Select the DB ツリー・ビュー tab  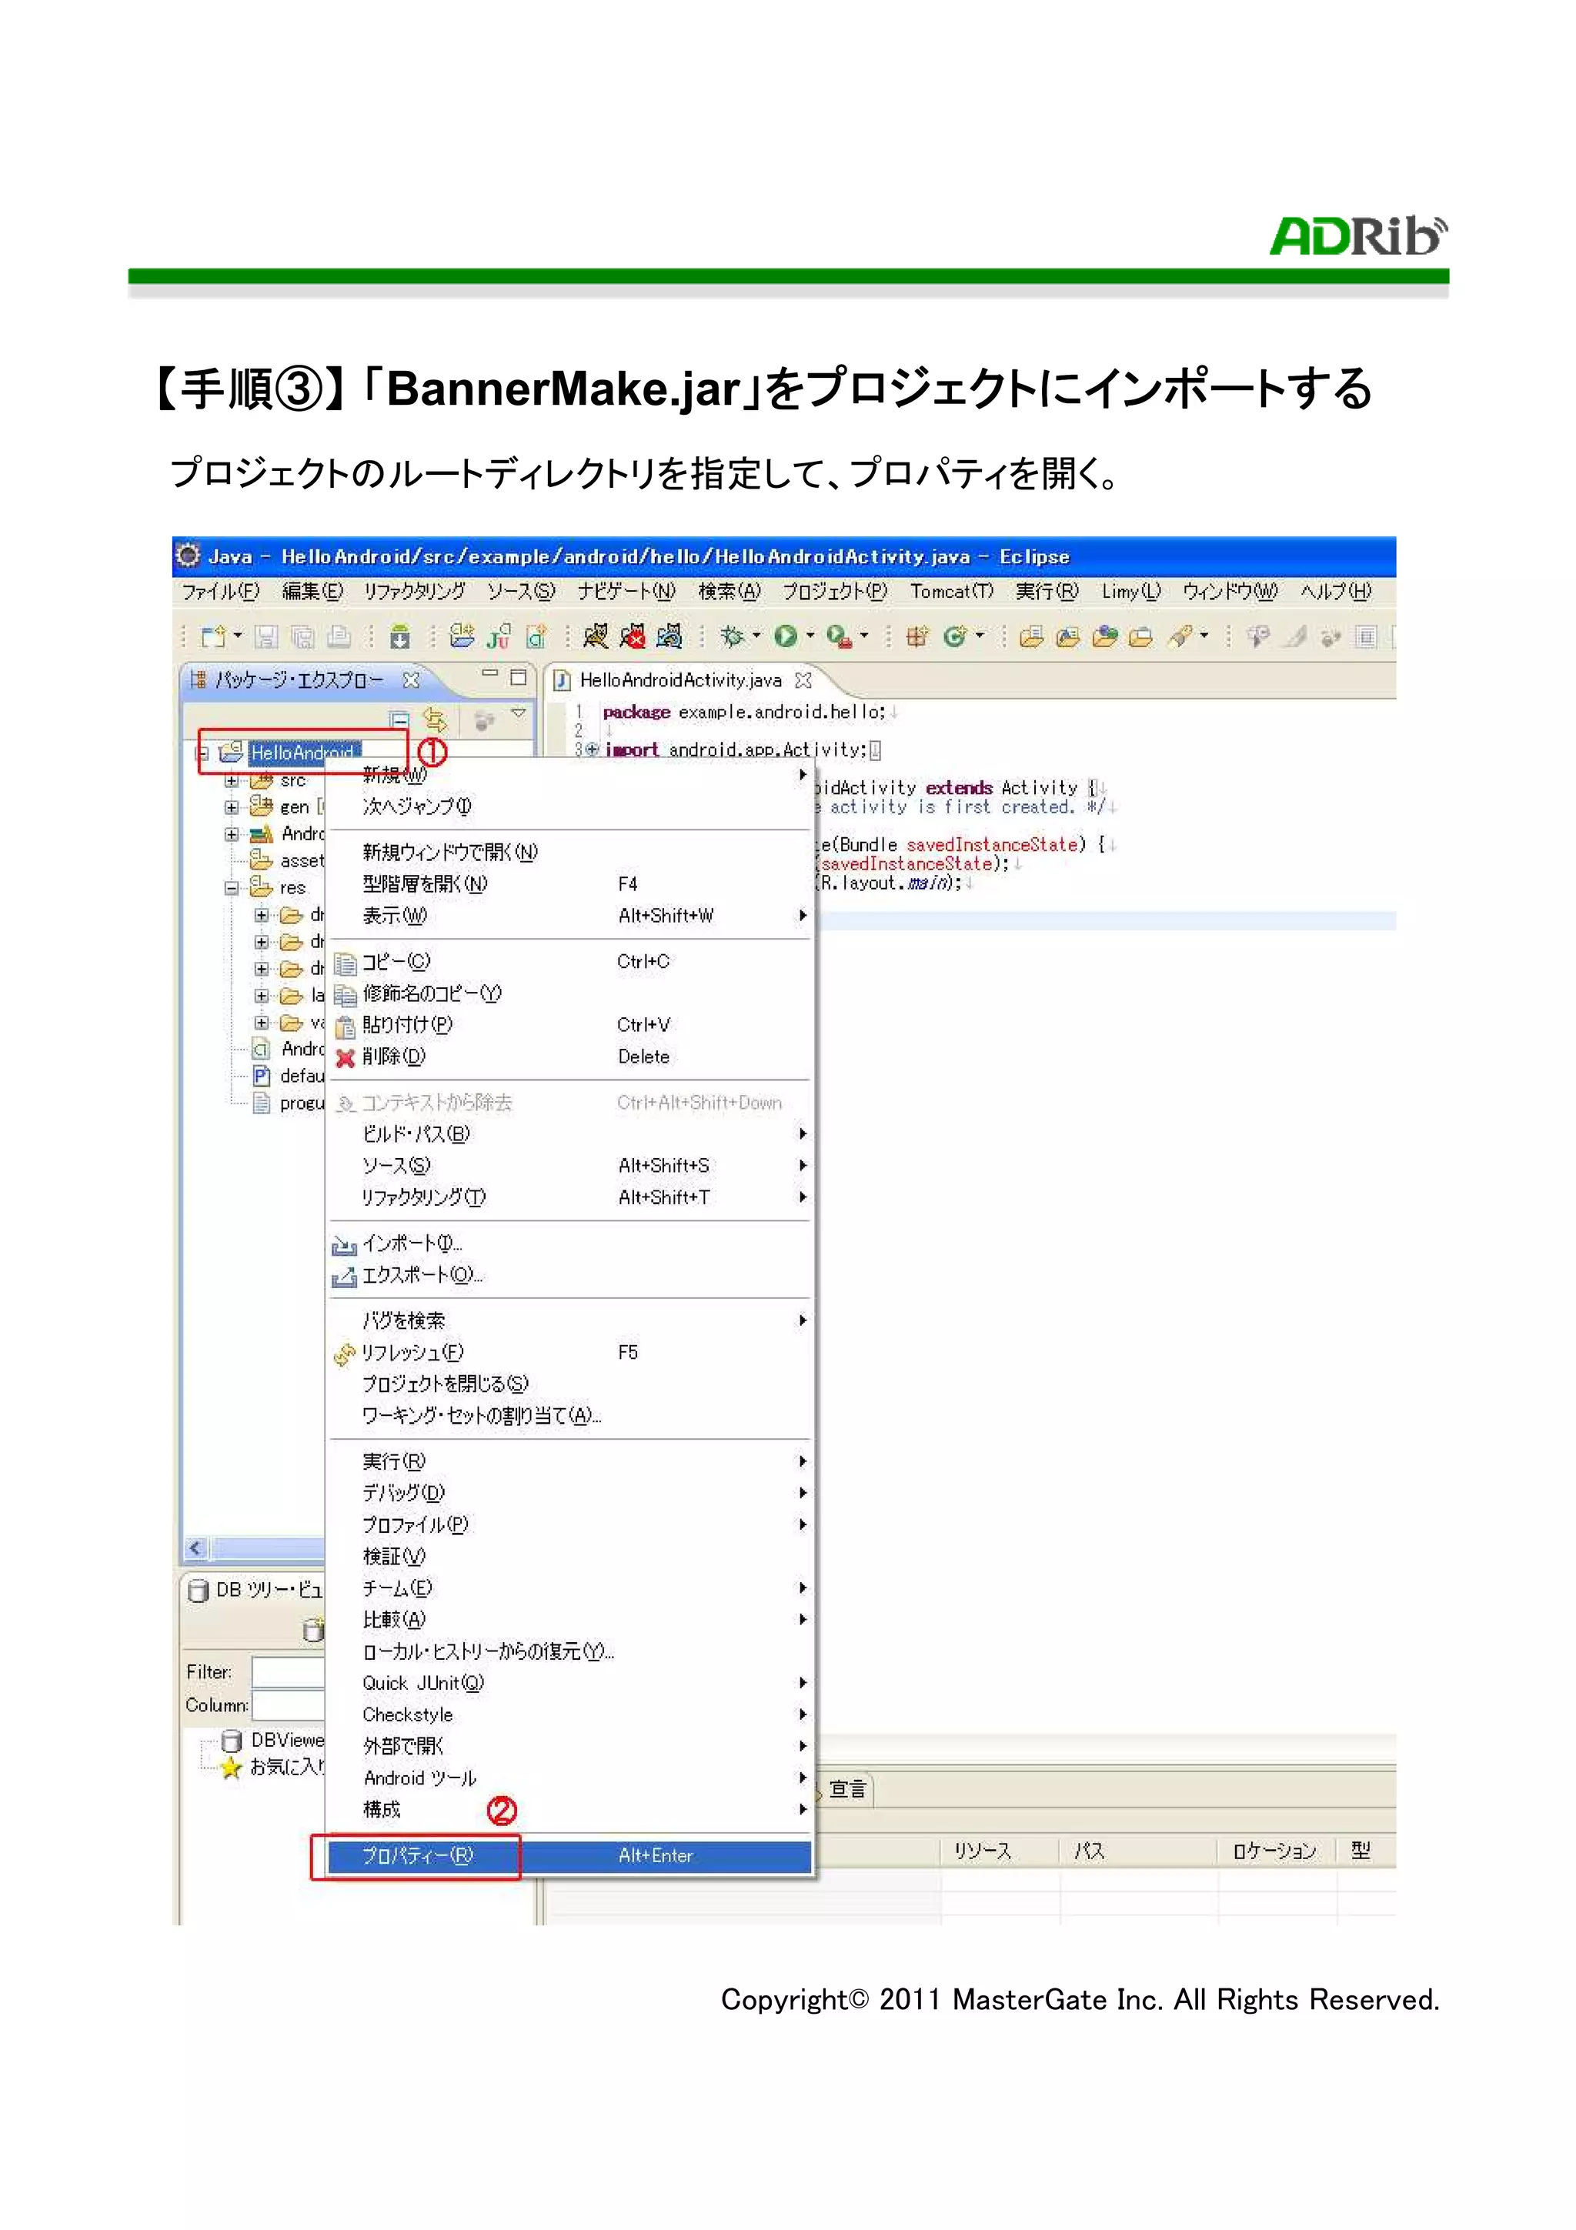[256, 1590]
